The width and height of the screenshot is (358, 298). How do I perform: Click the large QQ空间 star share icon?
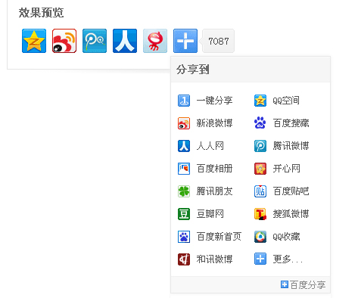[34, 41]
